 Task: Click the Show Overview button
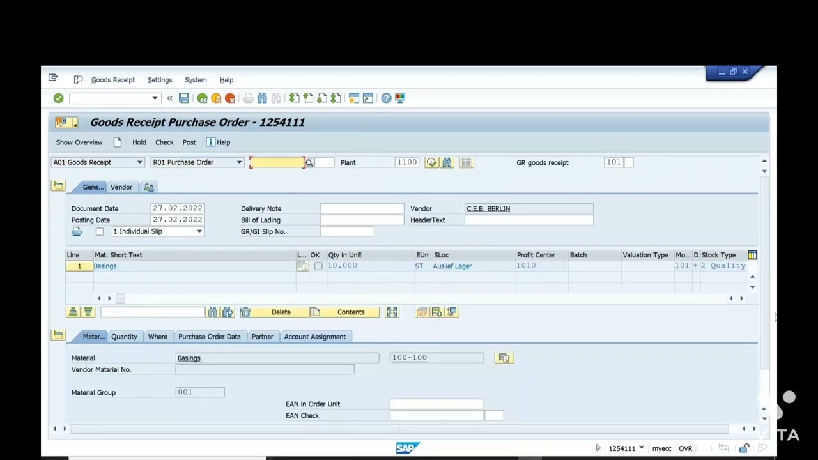[79, 142]
